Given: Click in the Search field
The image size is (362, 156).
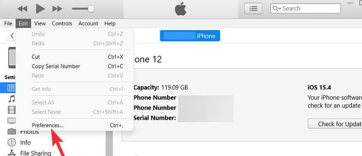Looking at the screenshot, I should coord(305,9).
